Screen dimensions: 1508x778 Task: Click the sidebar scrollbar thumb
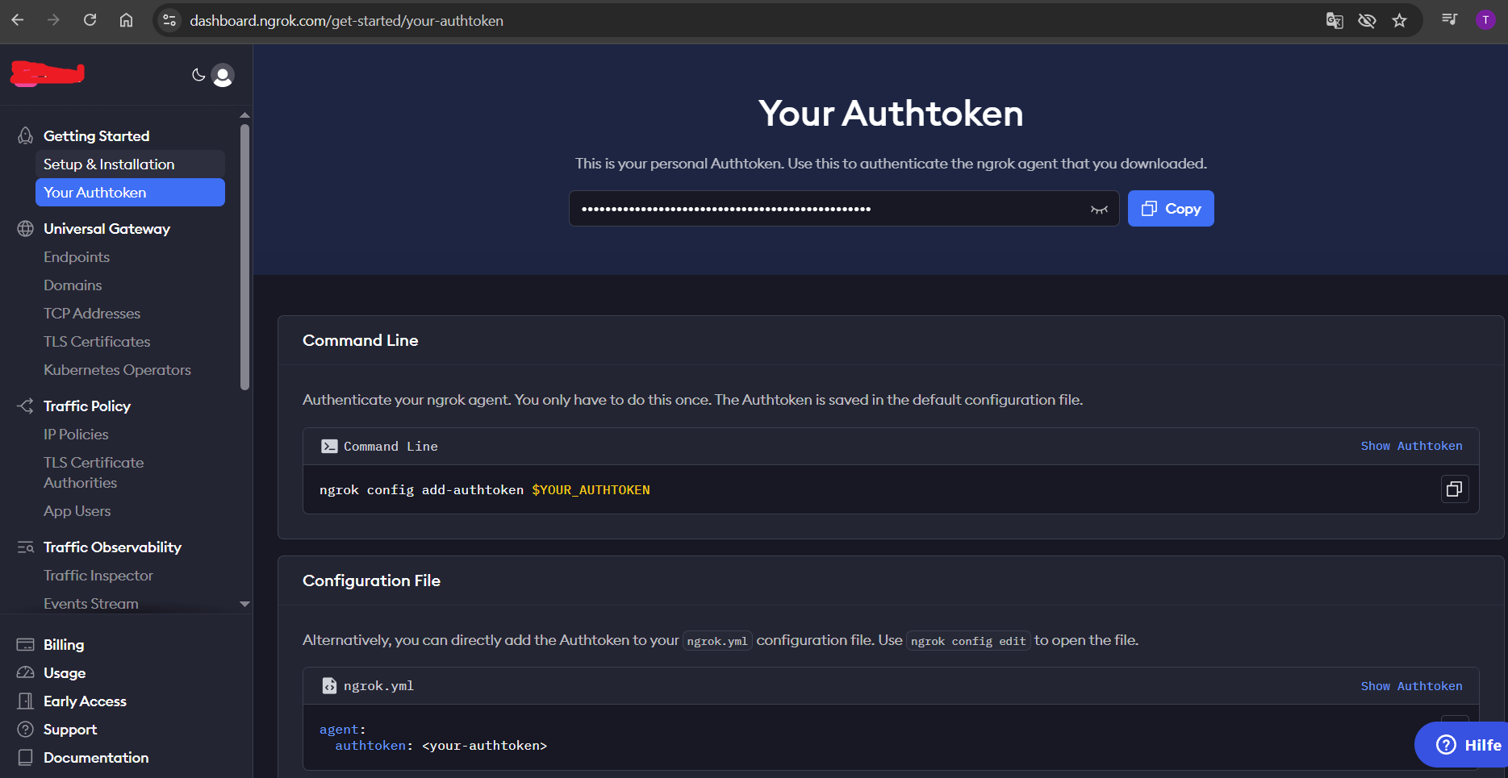244,257
